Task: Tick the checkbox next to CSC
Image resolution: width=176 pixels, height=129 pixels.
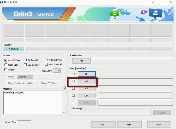Action: tap(73, 96)
